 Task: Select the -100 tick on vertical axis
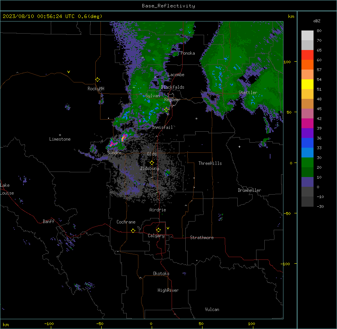point(286,264)
